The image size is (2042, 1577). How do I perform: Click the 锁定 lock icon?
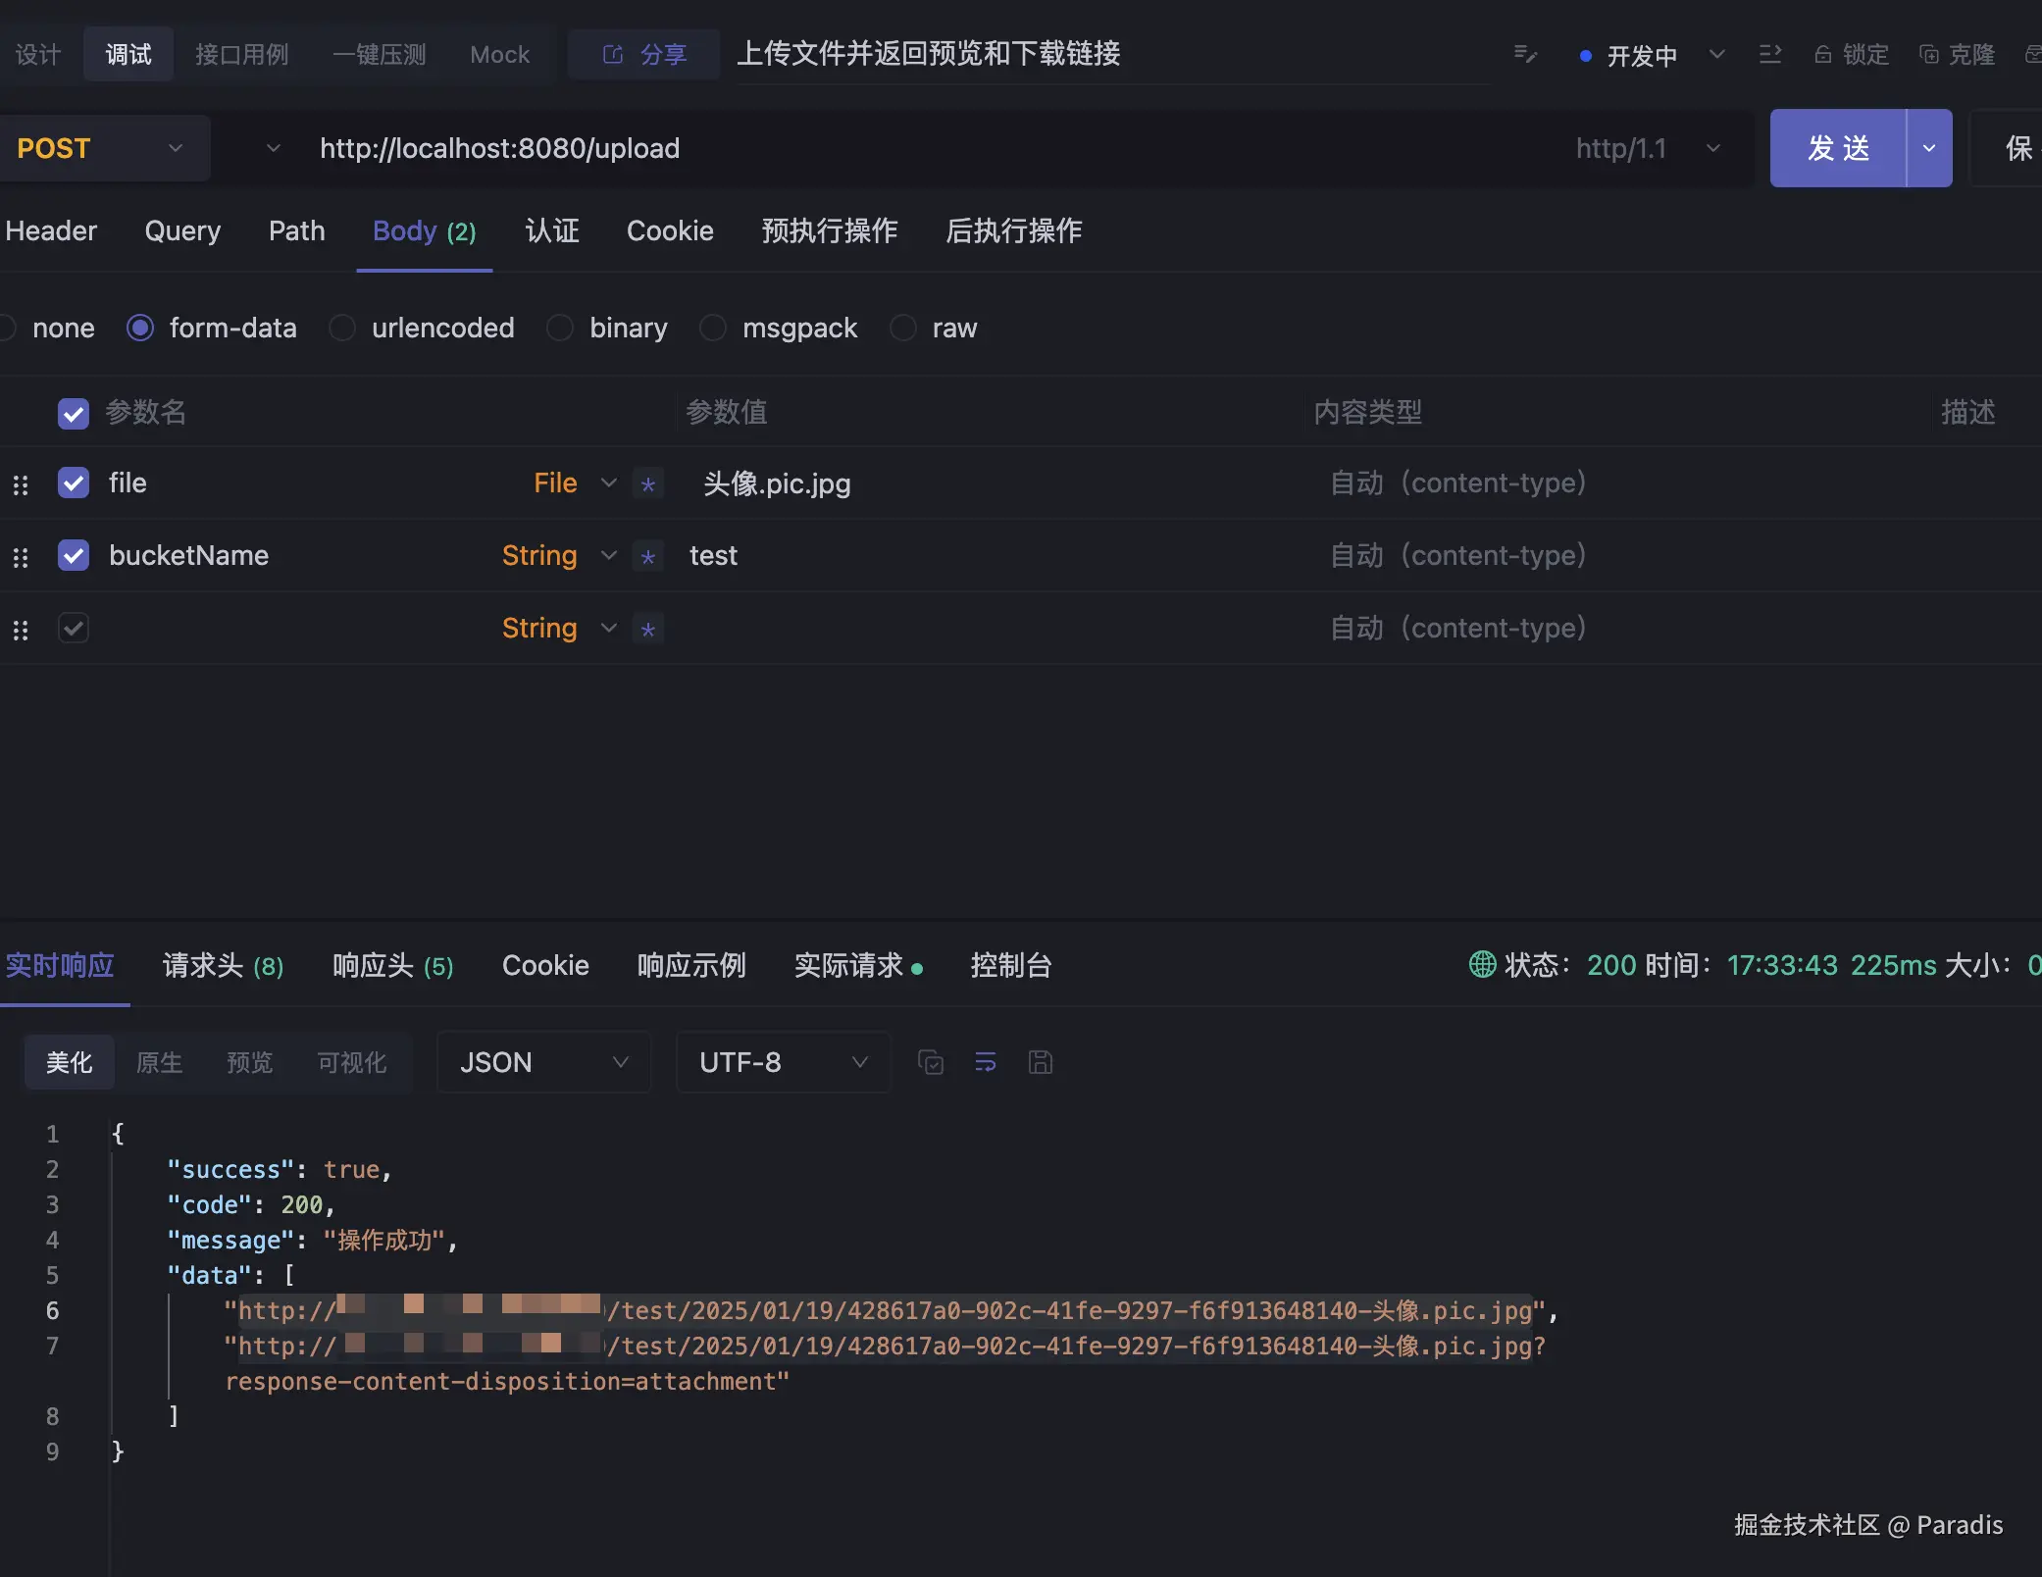pos(1824,54)
